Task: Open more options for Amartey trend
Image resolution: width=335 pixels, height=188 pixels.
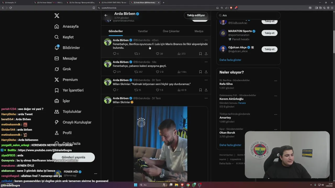Action: 276,114
